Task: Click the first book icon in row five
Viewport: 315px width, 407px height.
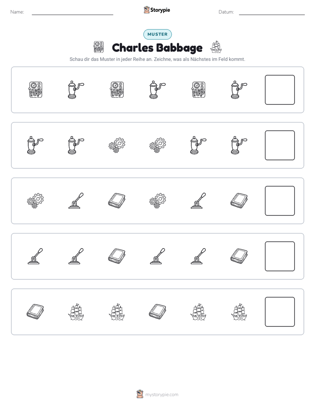Action: pos(35,311)
